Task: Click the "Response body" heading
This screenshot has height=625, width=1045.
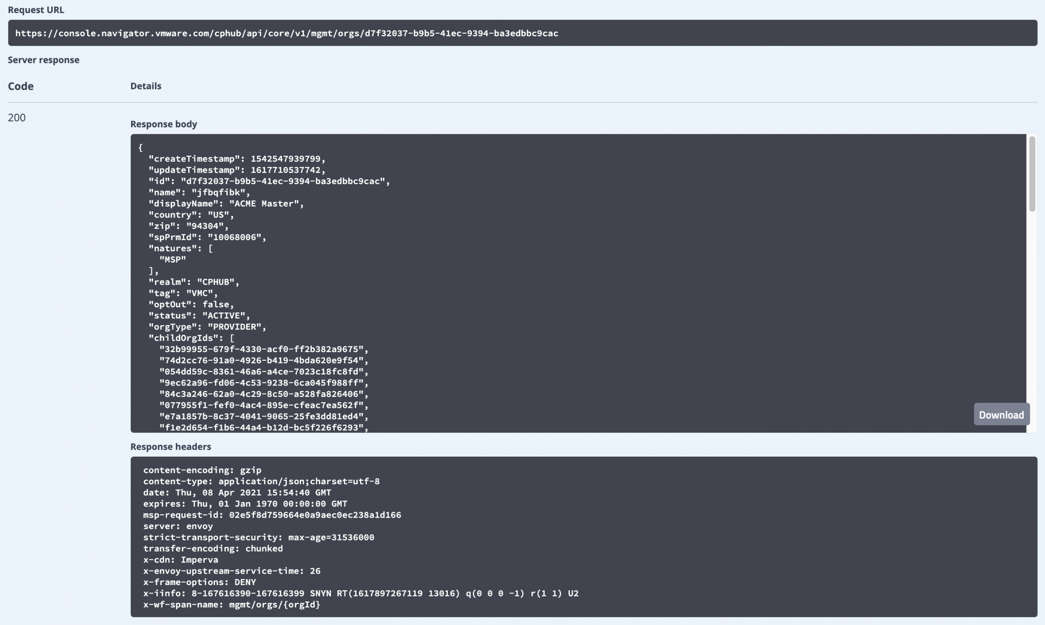Action: (164, 124)
